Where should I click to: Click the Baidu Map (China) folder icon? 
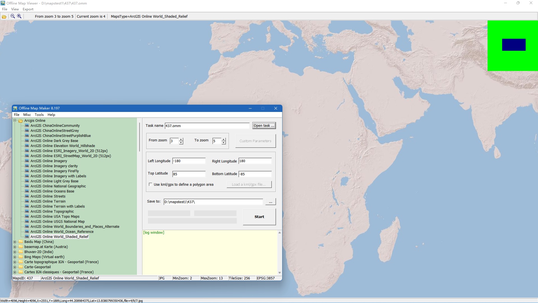[20, 242]
